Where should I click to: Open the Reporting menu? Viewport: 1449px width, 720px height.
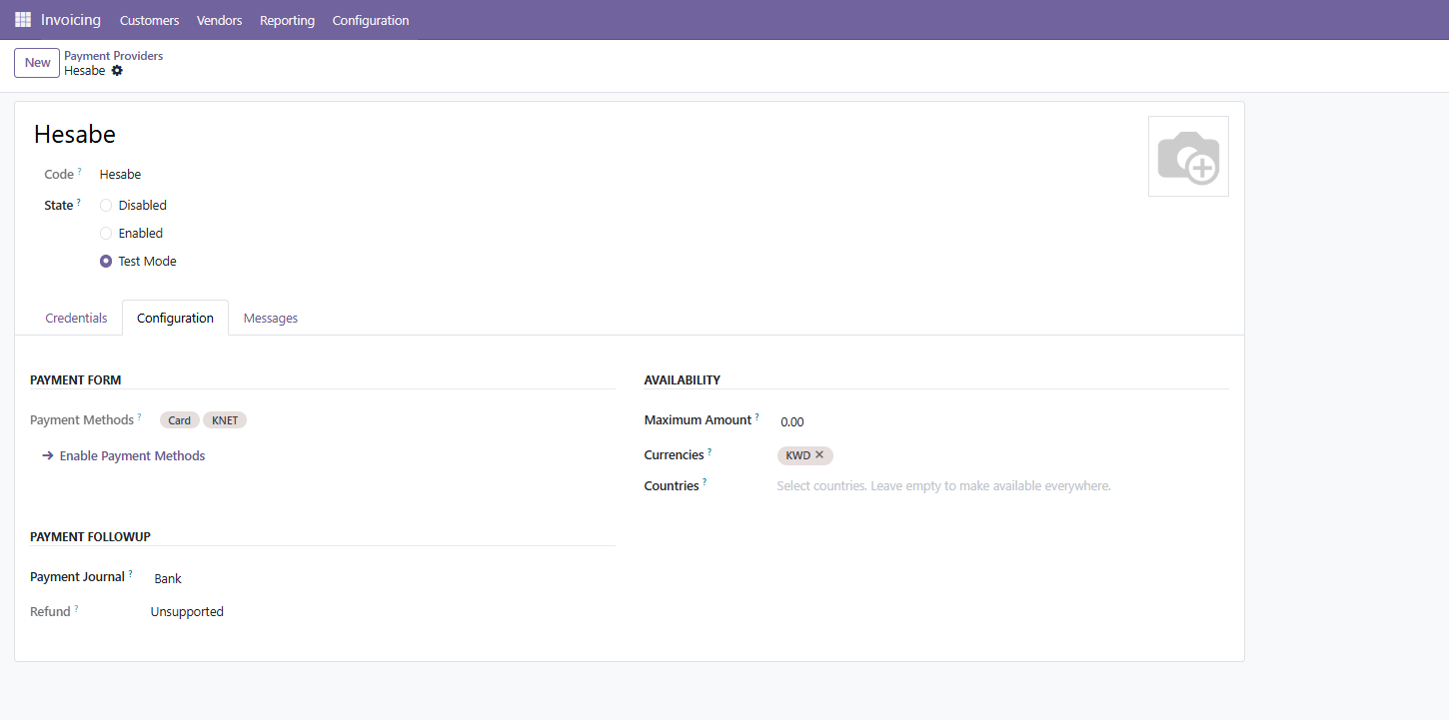tap(287, 20)
